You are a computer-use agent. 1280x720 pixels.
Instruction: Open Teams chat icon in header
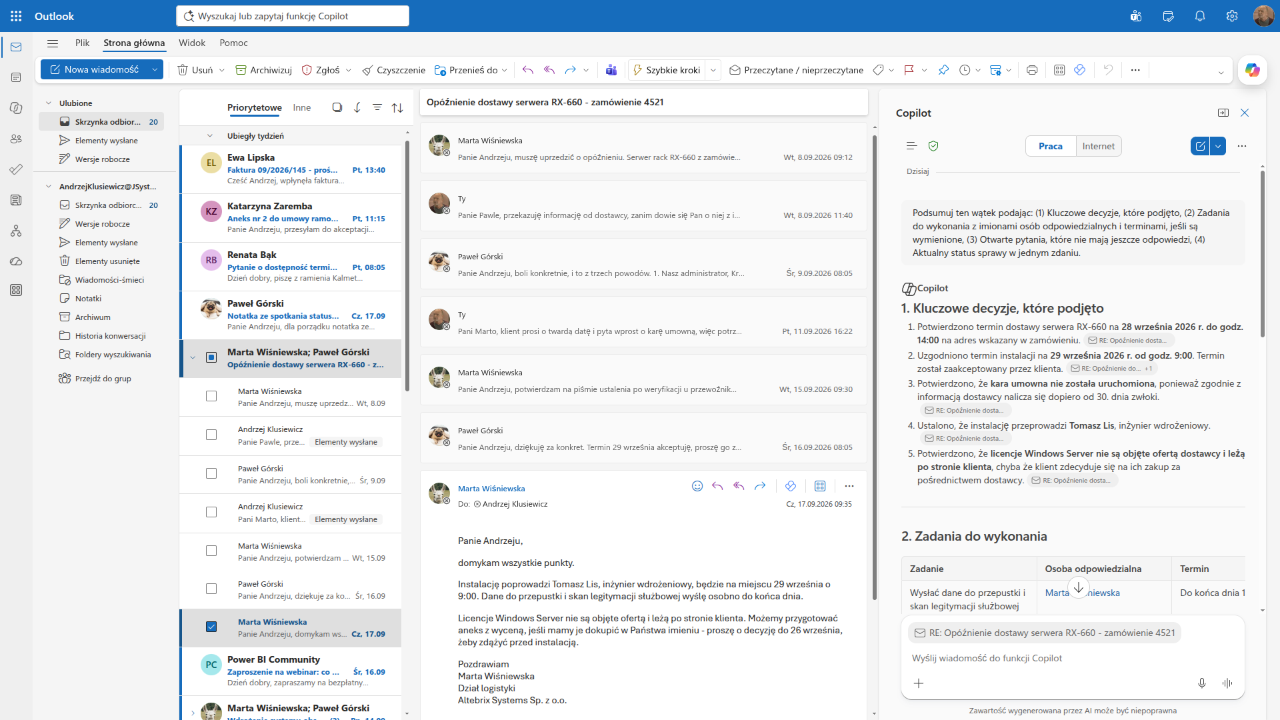click(1136, 16)
